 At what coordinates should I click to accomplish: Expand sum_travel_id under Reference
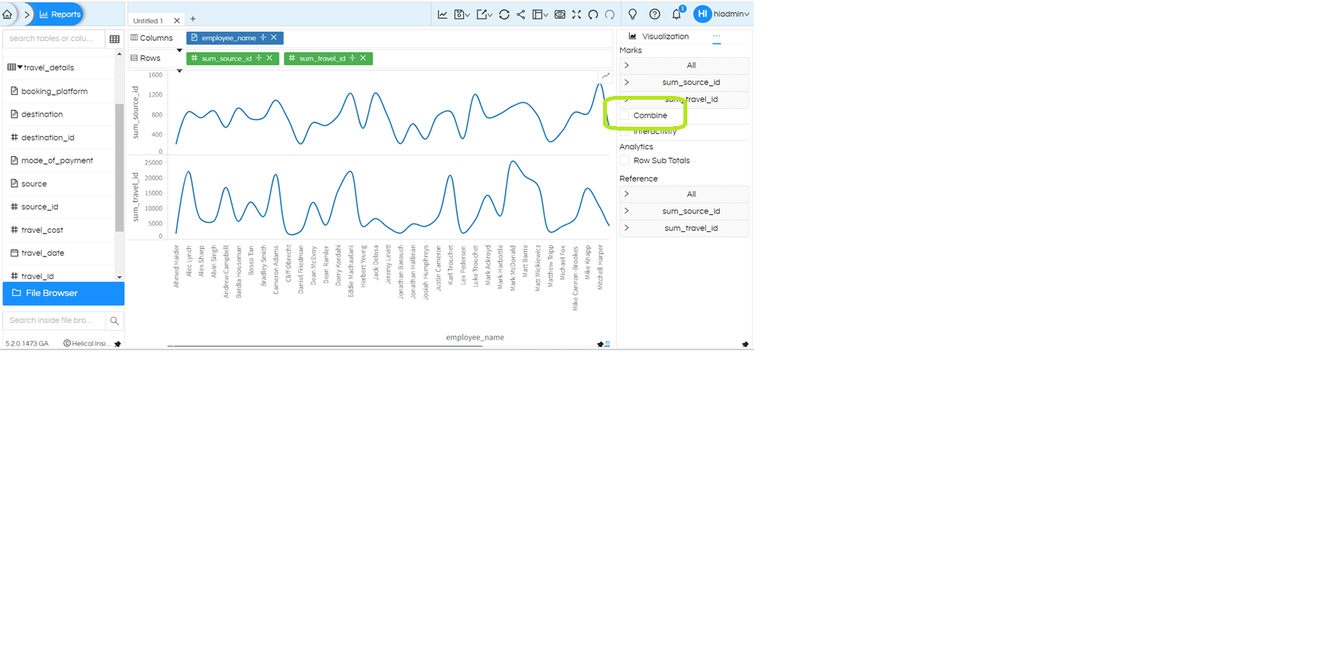pos(627,228)
